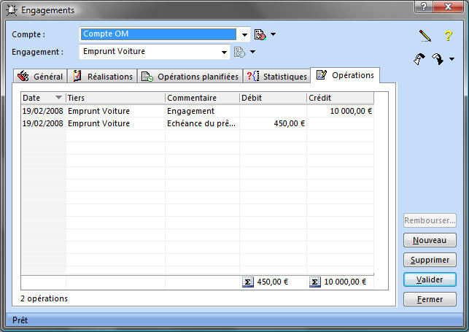Click the sigma icon for Débit total
The height and width of the screenshot is (332, 469).
coord(247,282)
